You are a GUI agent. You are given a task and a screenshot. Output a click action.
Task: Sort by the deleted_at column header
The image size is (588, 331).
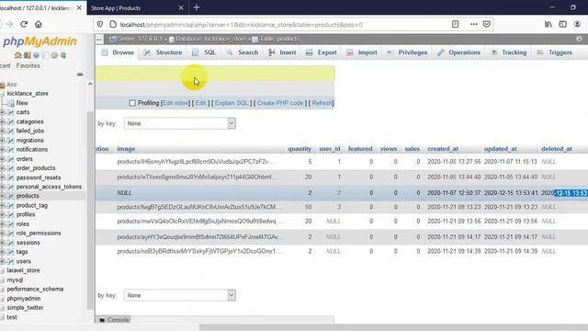tap(557, 149)
